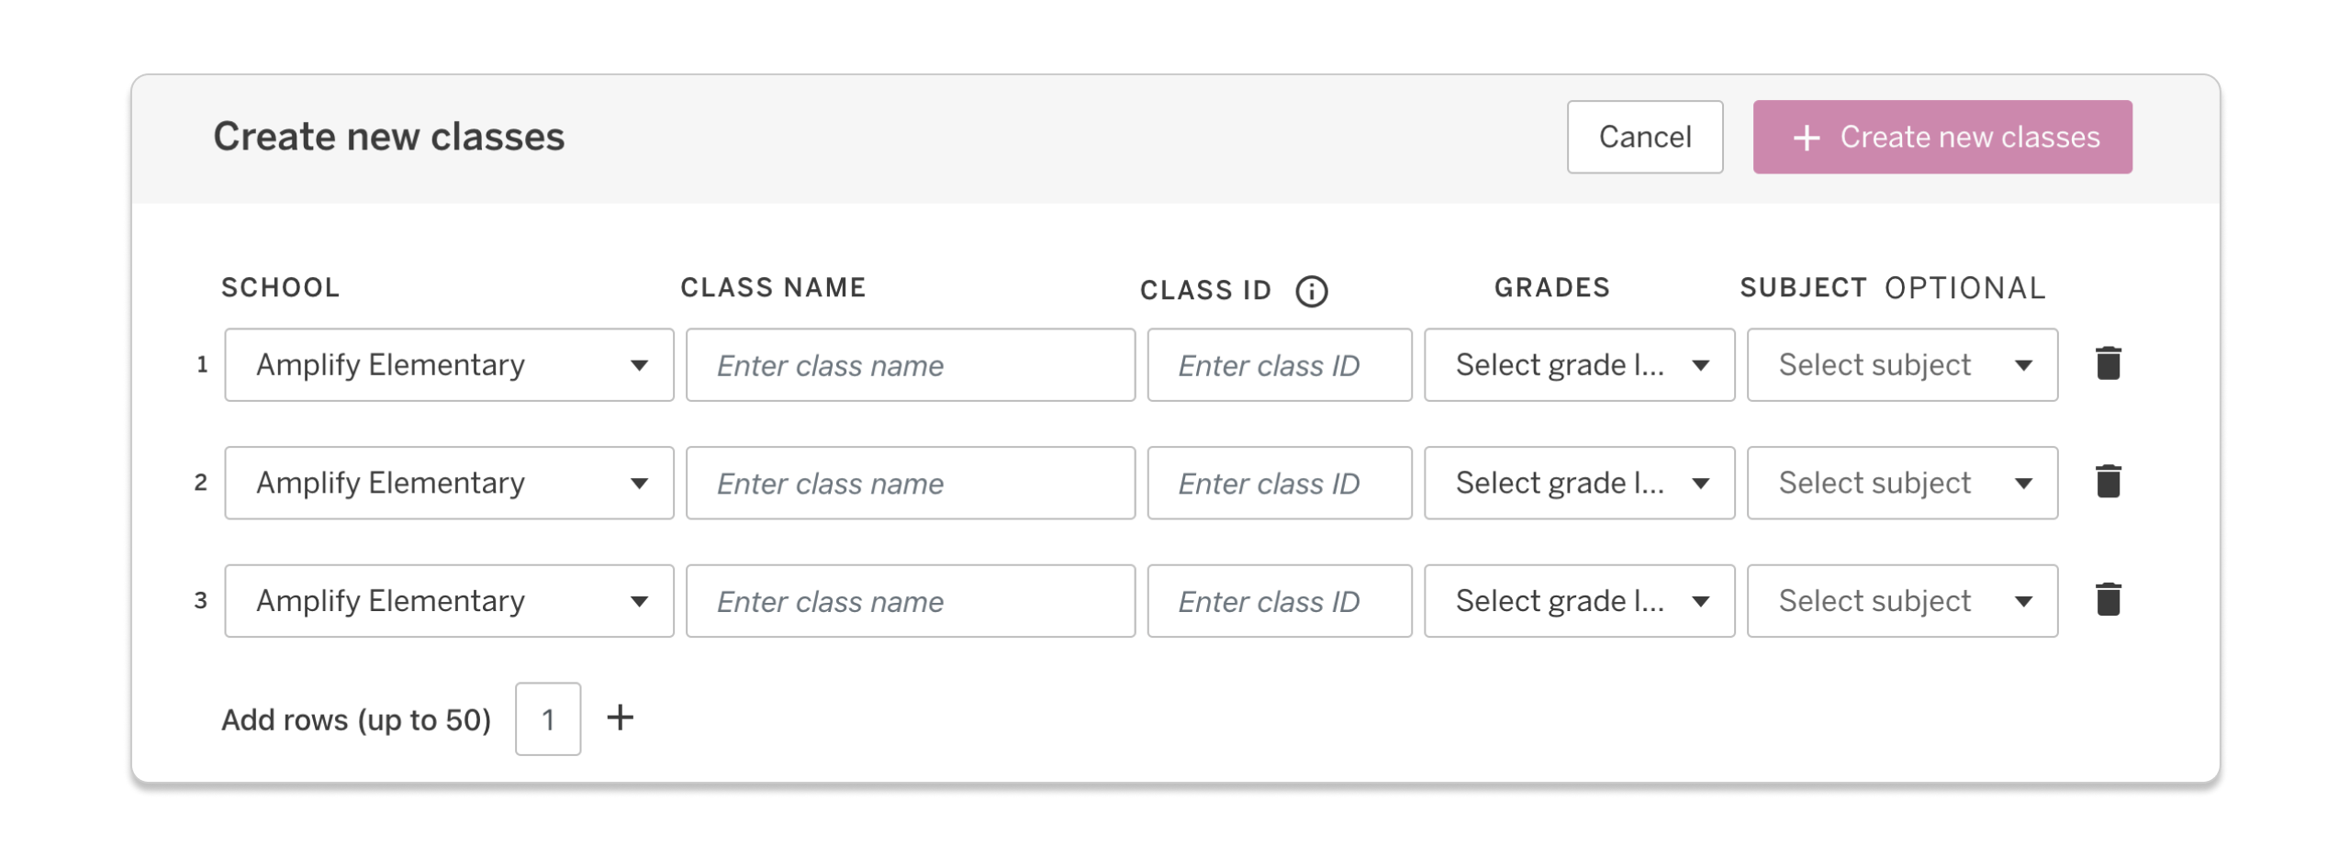The width and height of the screenshot is (2350, 857).
Task: Click the Create new classes button
Action: pyautogui.click(x=1942, y=137)
